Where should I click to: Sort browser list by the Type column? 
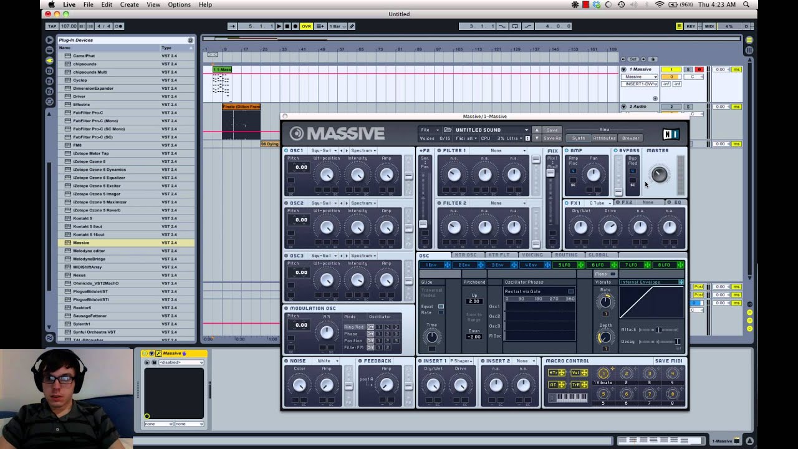[177, 48]
